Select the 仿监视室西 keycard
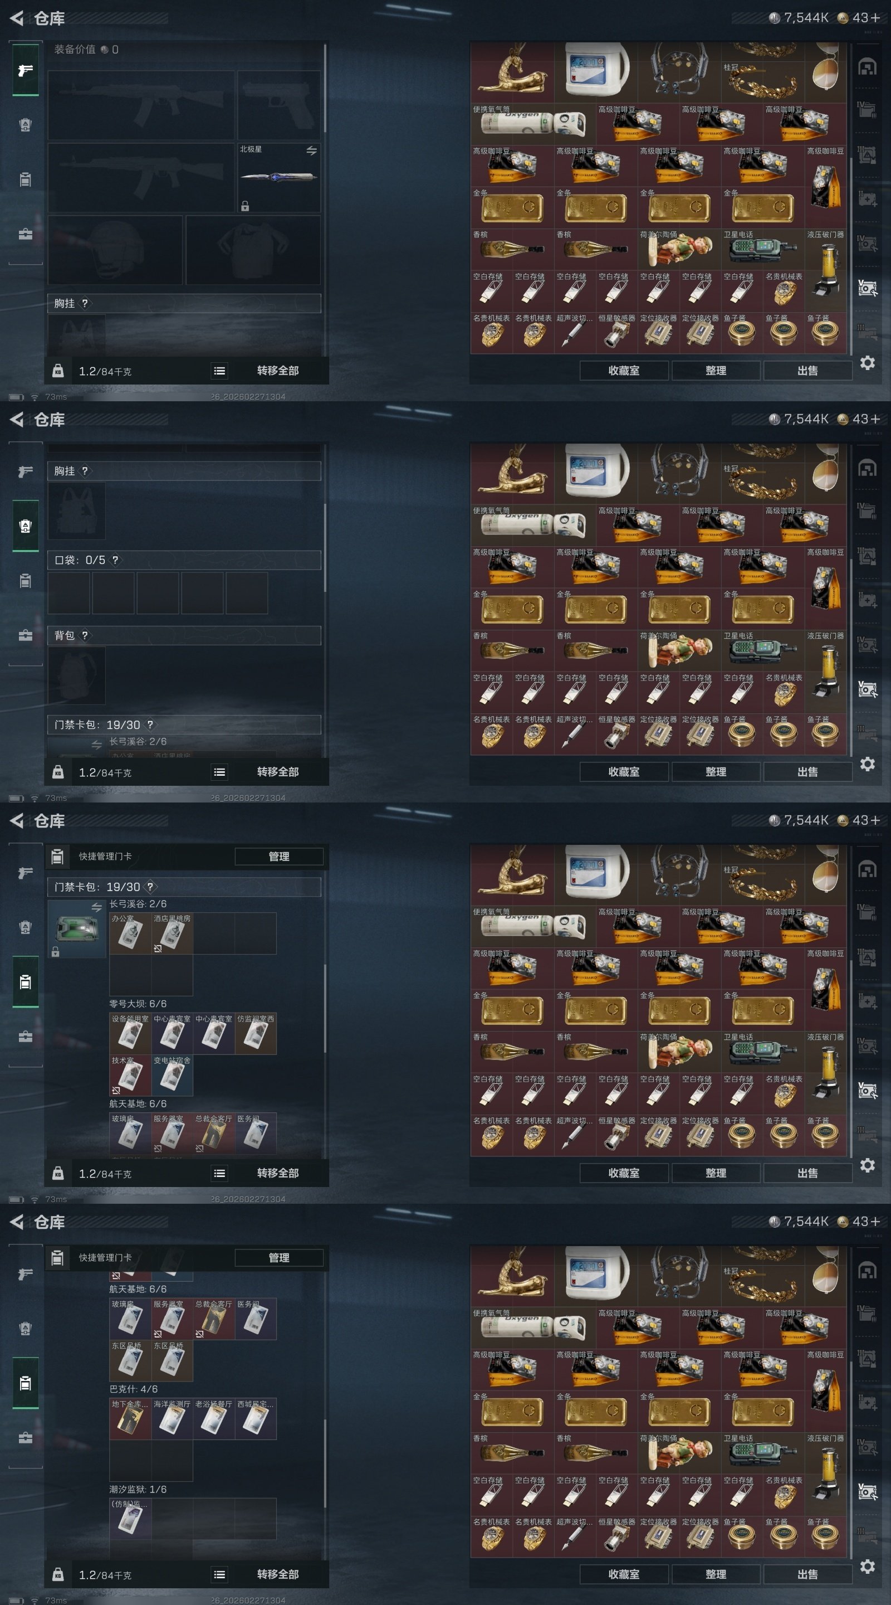Viewport: 891px width, 1605px height. coord(255,1034)
